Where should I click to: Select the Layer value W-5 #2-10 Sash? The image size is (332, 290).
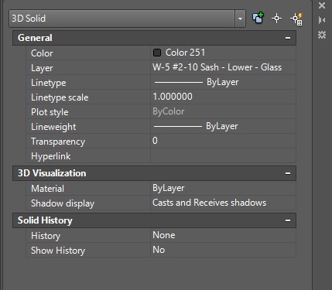(x=223, y=67)
